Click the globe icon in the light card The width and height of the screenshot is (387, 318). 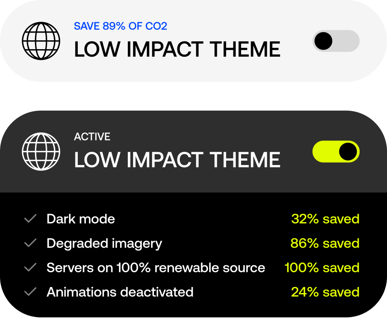tap(41, 41)
